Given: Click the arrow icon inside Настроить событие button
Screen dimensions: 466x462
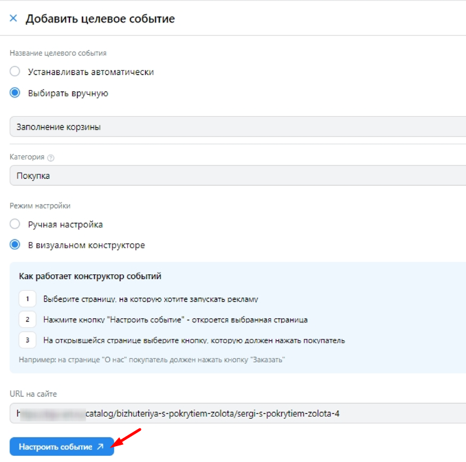Looking at the screenshot, I should [100, 447].
